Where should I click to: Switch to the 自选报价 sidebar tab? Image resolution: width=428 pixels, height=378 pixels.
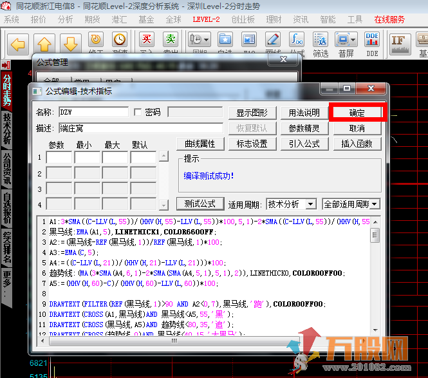coord(6,208)
